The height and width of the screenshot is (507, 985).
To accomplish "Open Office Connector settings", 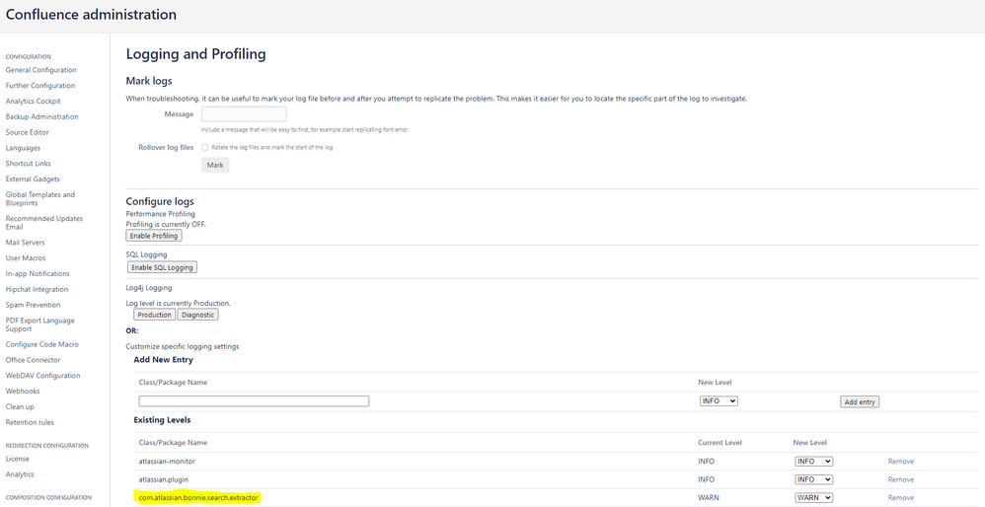I will pyautogui.click(x=33, y=360).
